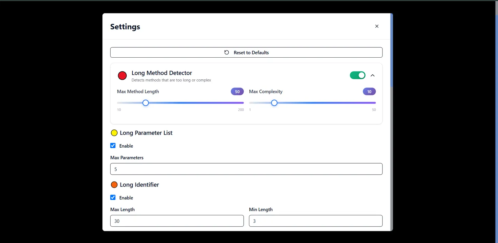Viewport: 498px width, 243px height.
Task: Click the Settings dialog vertical scrollbar
Action: [x=391, y=122]
